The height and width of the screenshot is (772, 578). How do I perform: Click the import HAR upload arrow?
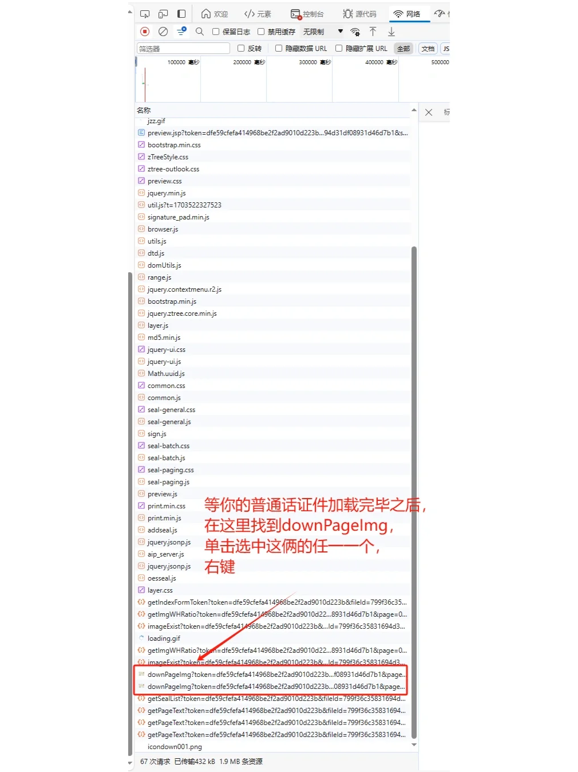click(373, 32)
